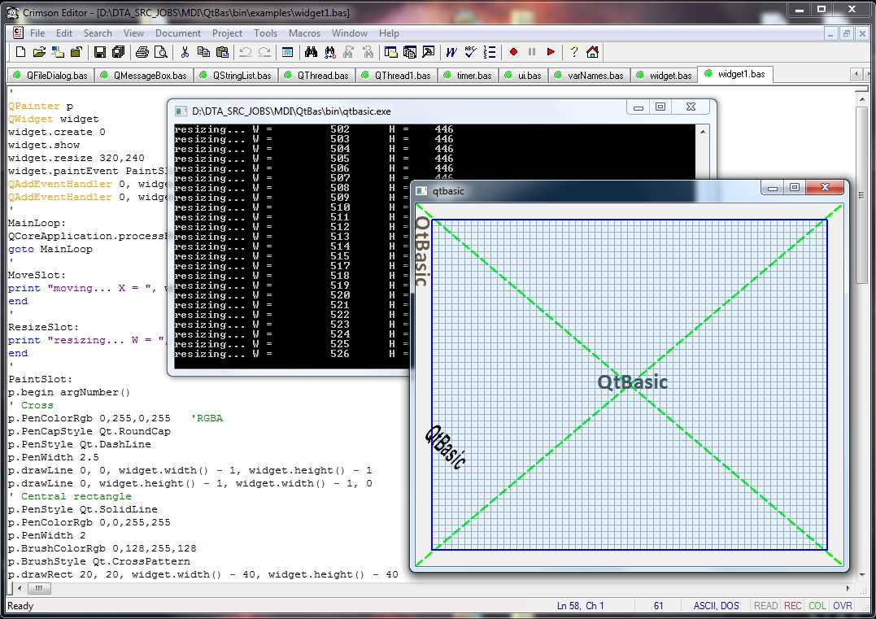Click the qtbasic.exe console title bar
This screenshot has width=876, height=619.
(x=397, y=111)
